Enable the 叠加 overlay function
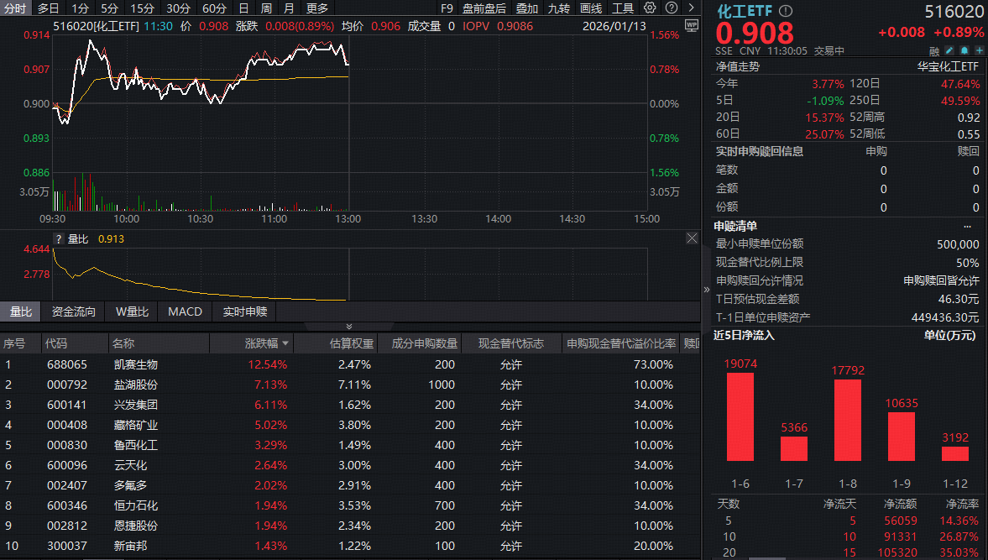The width and height of the screenshot is (988, 560). [526, 8]
